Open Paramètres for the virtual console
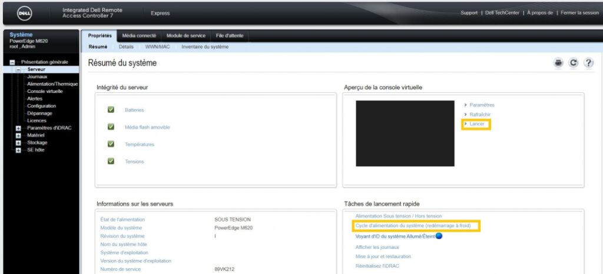Screen dimensions: 603x274 coord(482,105)
